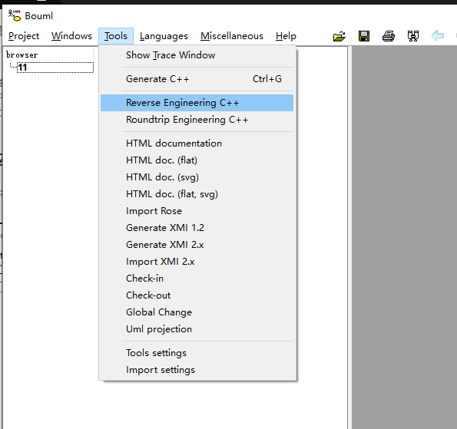Run Uml projection
The width and height of the screenshot is (457, 429).
click(x=197, y=329)
